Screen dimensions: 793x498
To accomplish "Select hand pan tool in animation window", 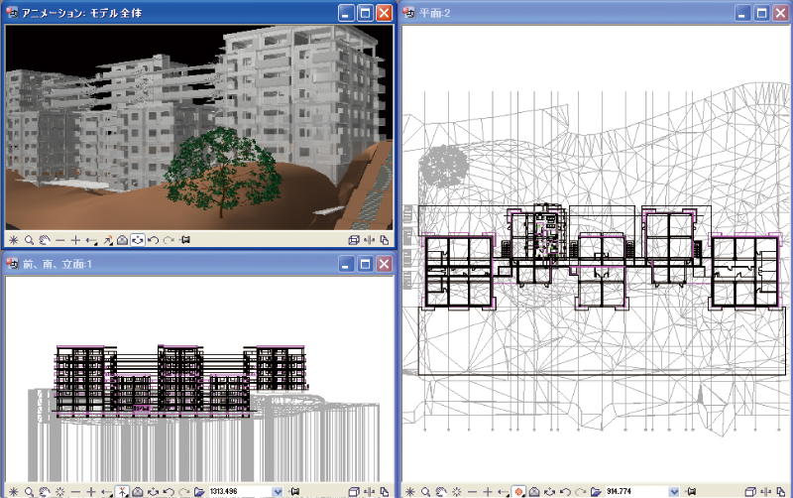I will tap(45, 240).
